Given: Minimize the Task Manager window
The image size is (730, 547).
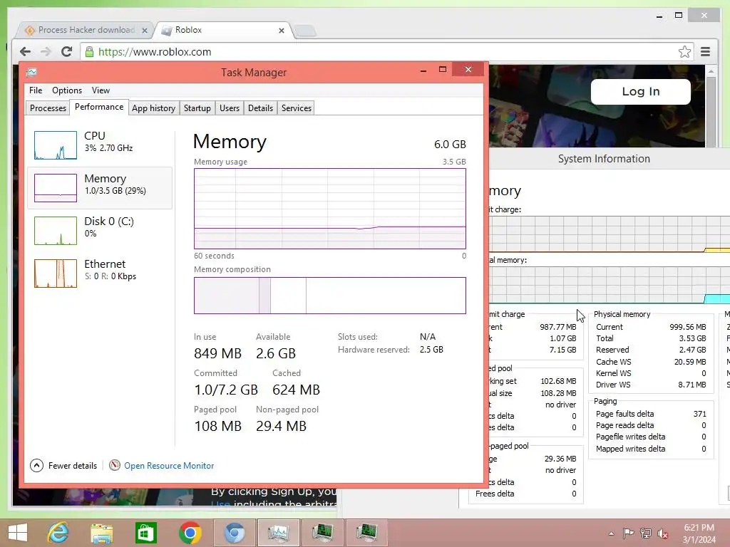Looking at the screenshot, I should coord(423,70).
